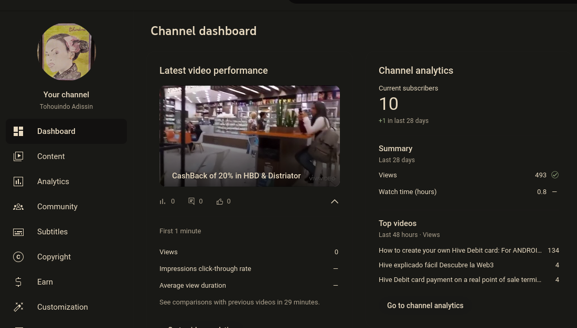Open the Subtitles page
The image size is (577, 328).
pos(66,232)
